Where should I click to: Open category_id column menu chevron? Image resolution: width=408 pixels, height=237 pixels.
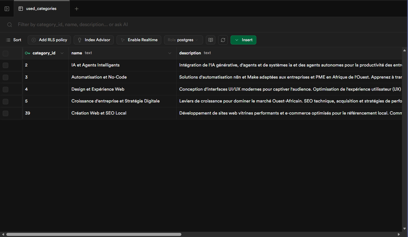coord(62,53)
